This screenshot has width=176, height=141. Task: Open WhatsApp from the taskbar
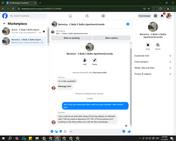point(24,138)
